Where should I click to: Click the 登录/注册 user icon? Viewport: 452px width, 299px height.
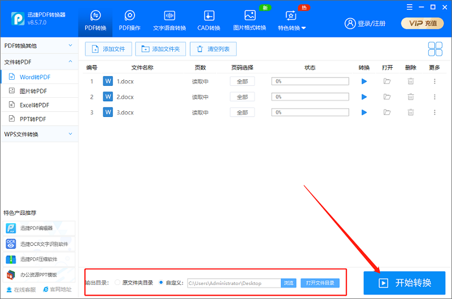(350, 23)
